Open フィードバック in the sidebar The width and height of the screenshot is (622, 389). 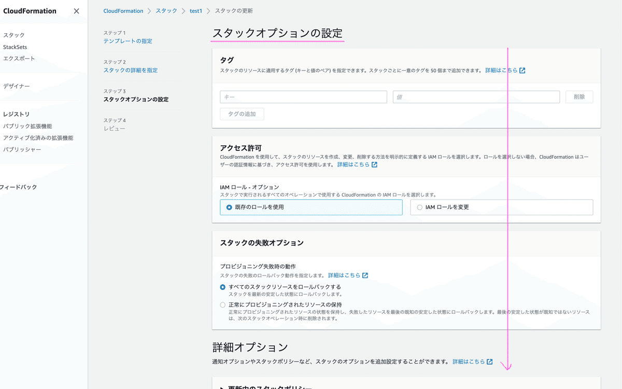(19, 187)
